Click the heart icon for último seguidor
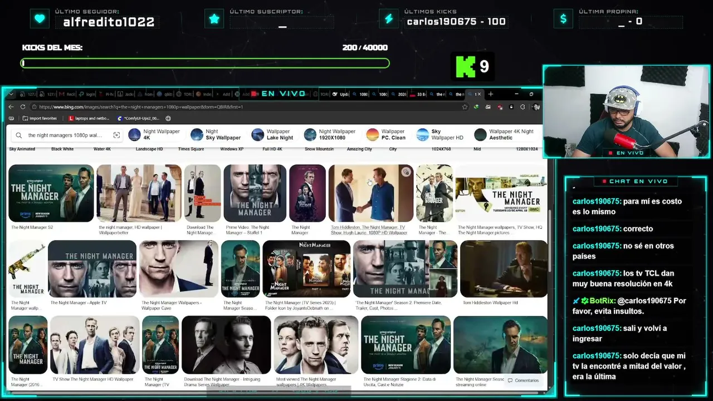The width and height of the screenshot is (713, 401). tap(40, 19)
